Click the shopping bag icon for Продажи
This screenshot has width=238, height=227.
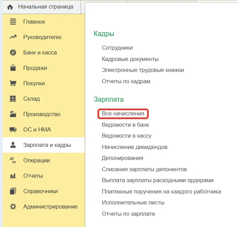point(13,68)
